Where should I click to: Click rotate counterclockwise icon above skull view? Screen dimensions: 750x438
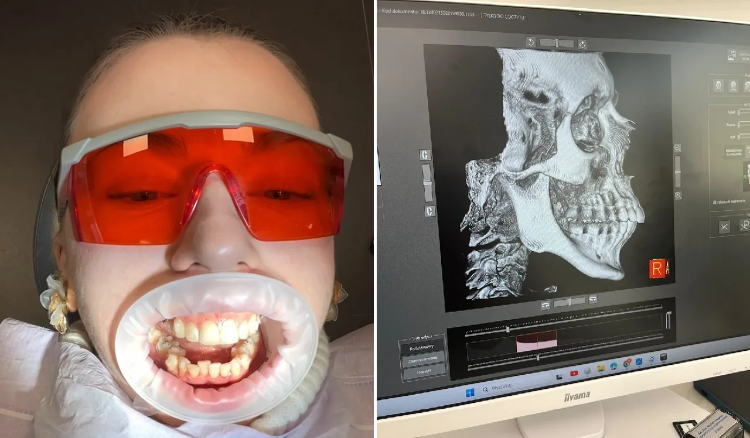(x=530, y=42)
